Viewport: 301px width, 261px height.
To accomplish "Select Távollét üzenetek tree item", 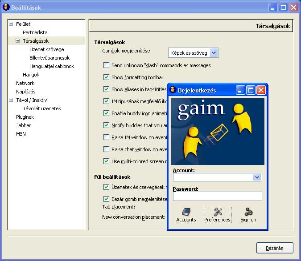I will tap(42, 108).
